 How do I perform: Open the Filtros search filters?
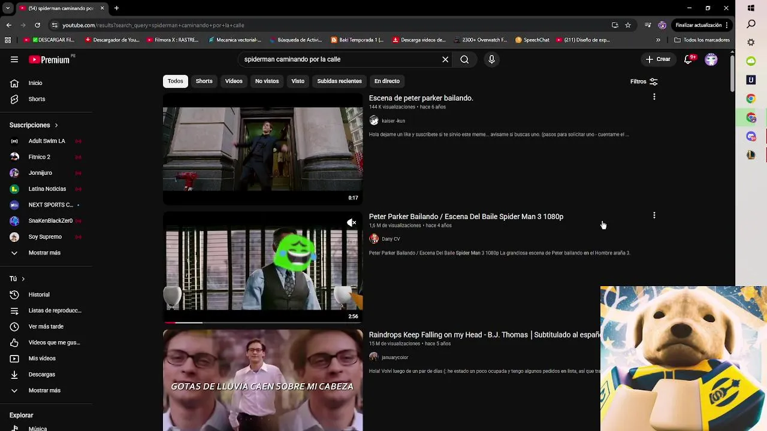point(644,81)
